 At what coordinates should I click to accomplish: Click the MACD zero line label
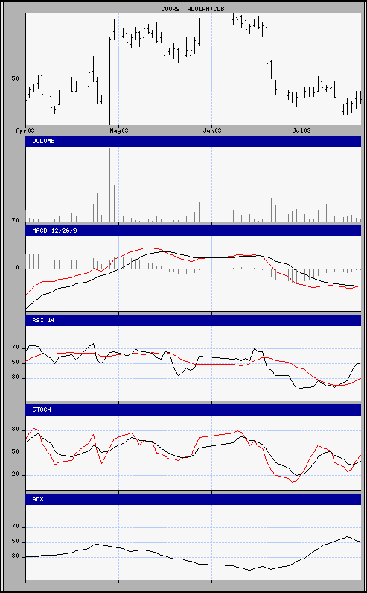click(x=17, y=268)
